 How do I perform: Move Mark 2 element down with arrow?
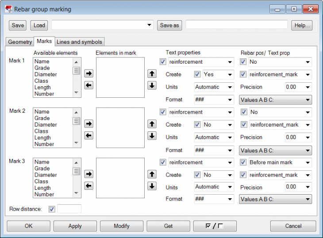(x=152, y=135)
